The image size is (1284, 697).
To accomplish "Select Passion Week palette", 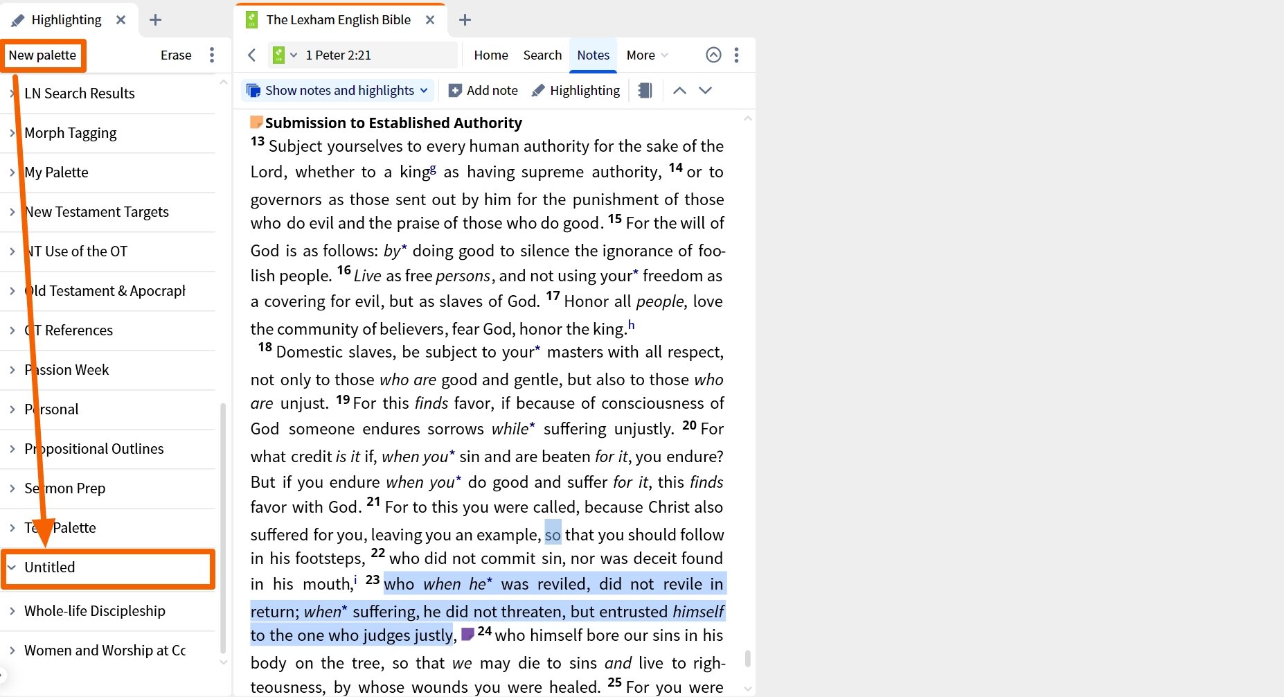I will (107, 370).
